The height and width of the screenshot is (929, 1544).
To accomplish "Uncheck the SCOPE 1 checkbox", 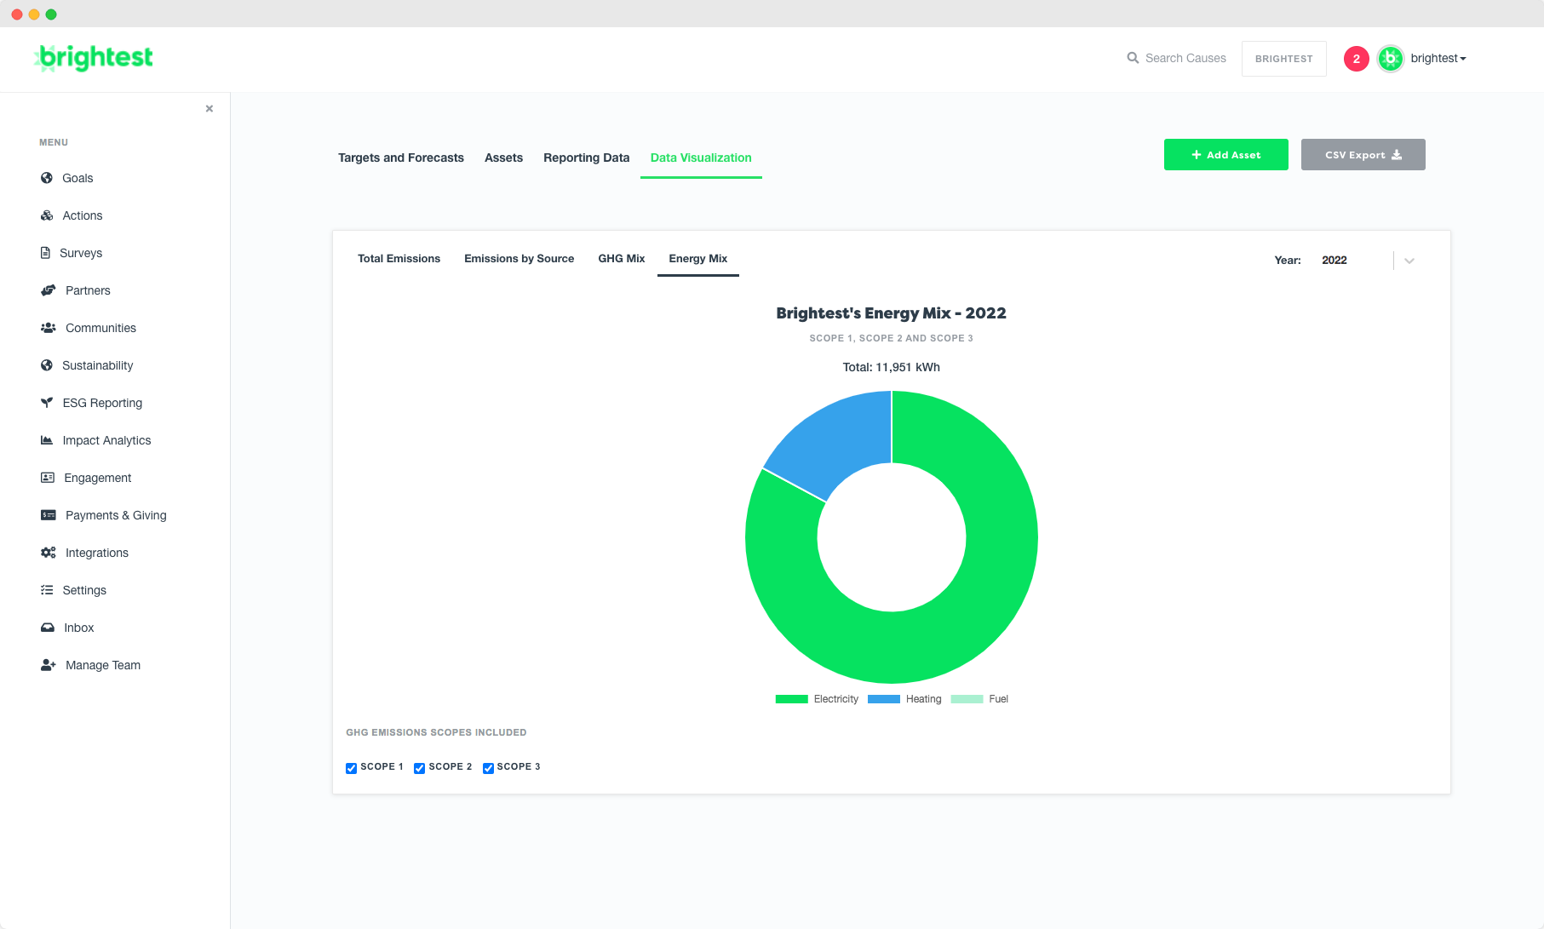I will (351, 768).
